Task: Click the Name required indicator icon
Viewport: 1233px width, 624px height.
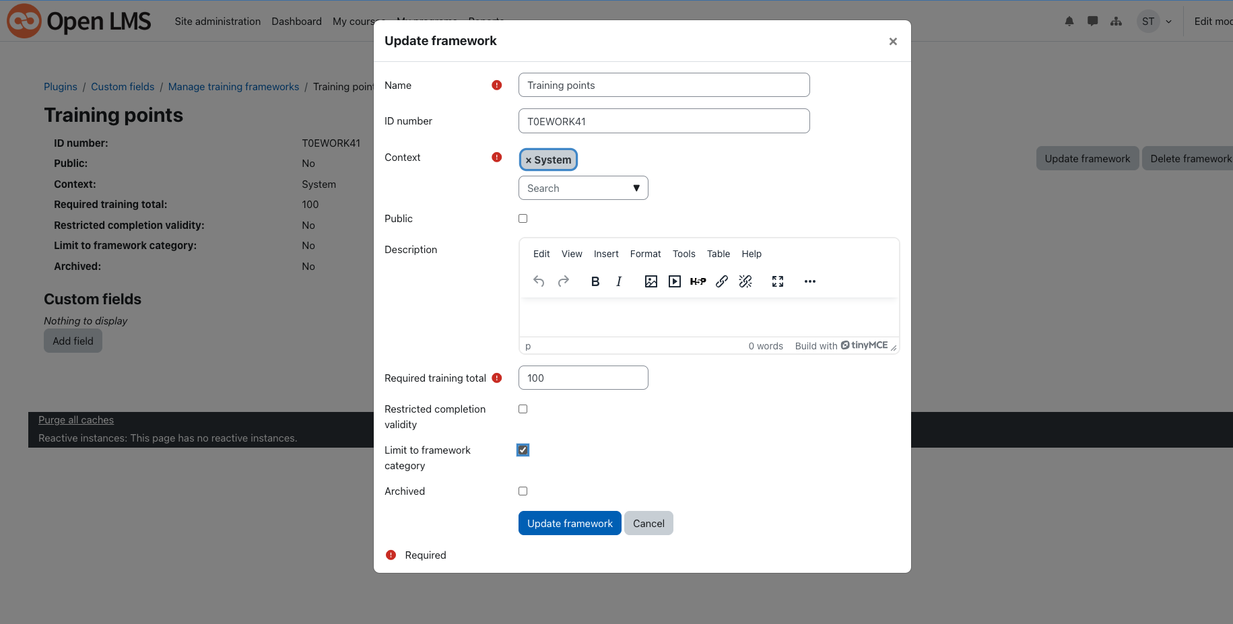Action: pos(497,85)
